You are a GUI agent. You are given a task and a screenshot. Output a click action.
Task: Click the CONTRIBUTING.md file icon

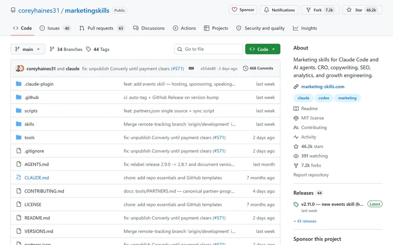click(19, 191)
